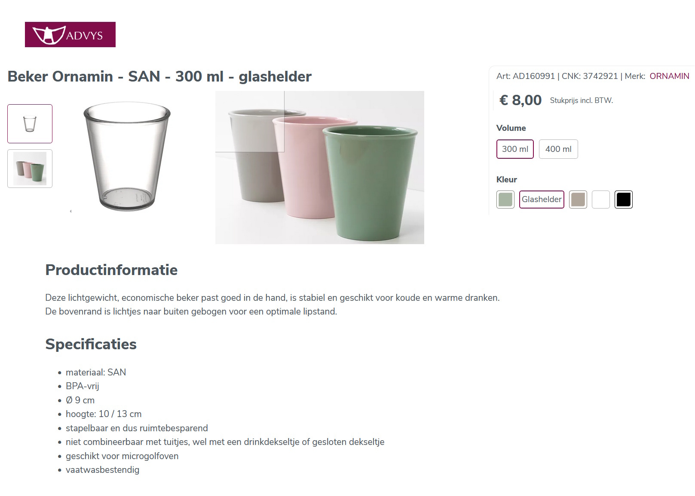Select the Glashelder color option

point(541,199)
